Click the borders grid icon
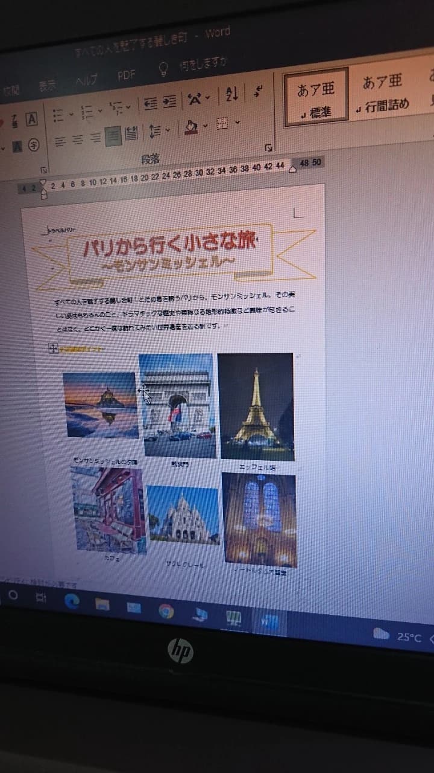The width and height of the screenshot is (434, 773). pos(222,124)
